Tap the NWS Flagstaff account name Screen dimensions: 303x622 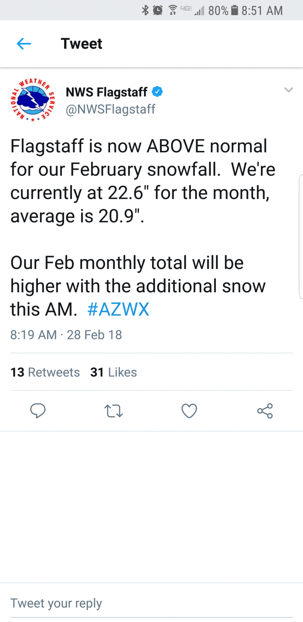(x=107, y=92)
